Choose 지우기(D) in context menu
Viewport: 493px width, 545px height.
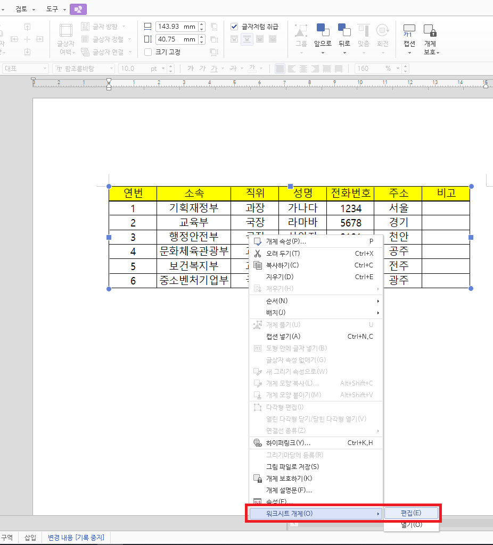pyautogui.click(x=316, y=277)
